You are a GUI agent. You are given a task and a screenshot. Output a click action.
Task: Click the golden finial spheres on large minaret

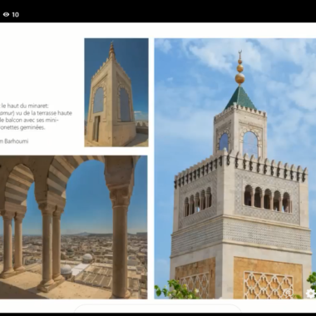pos(239,70)
